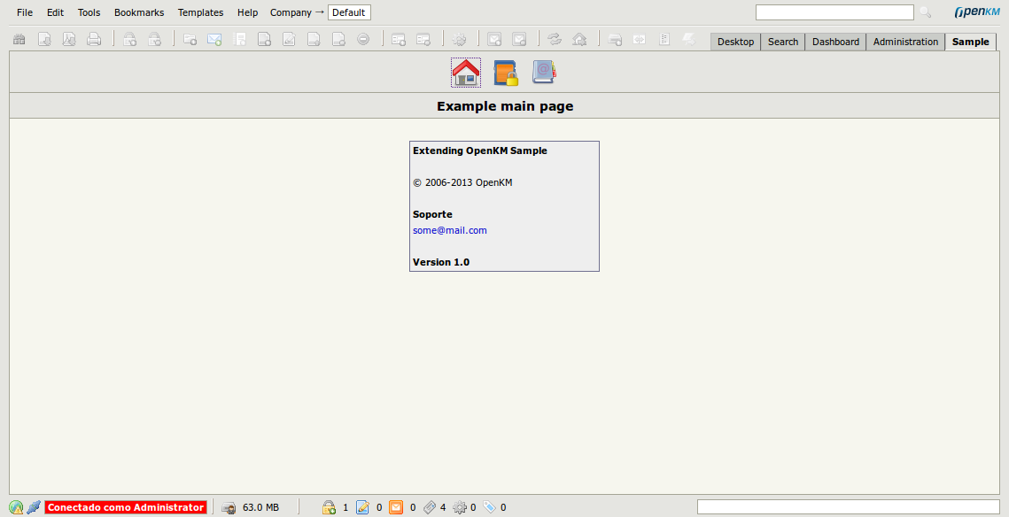Click the scanner toolbar icon
1009x517 pixels.
coord(615,39)
